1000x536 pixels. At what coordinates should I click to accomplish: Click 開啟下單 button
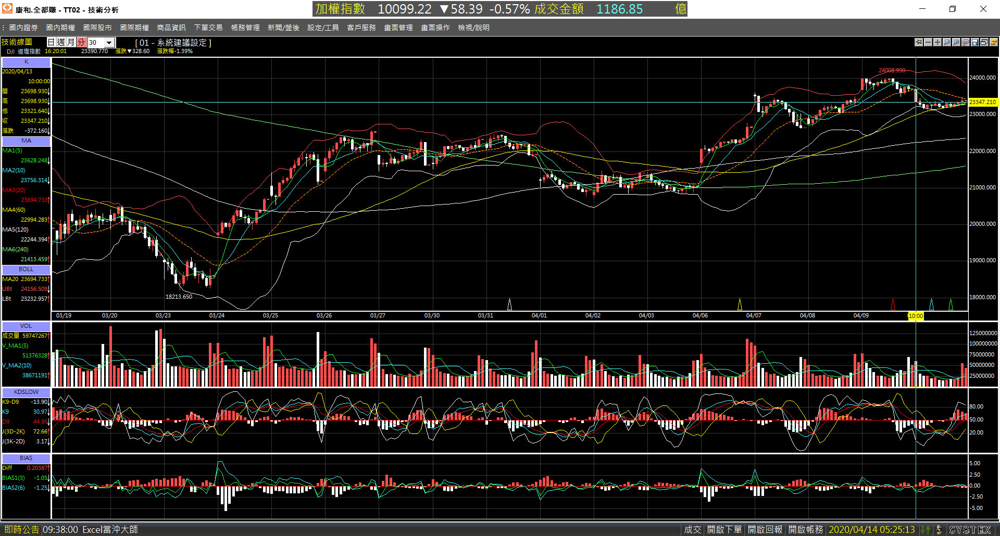pos(724,530)
